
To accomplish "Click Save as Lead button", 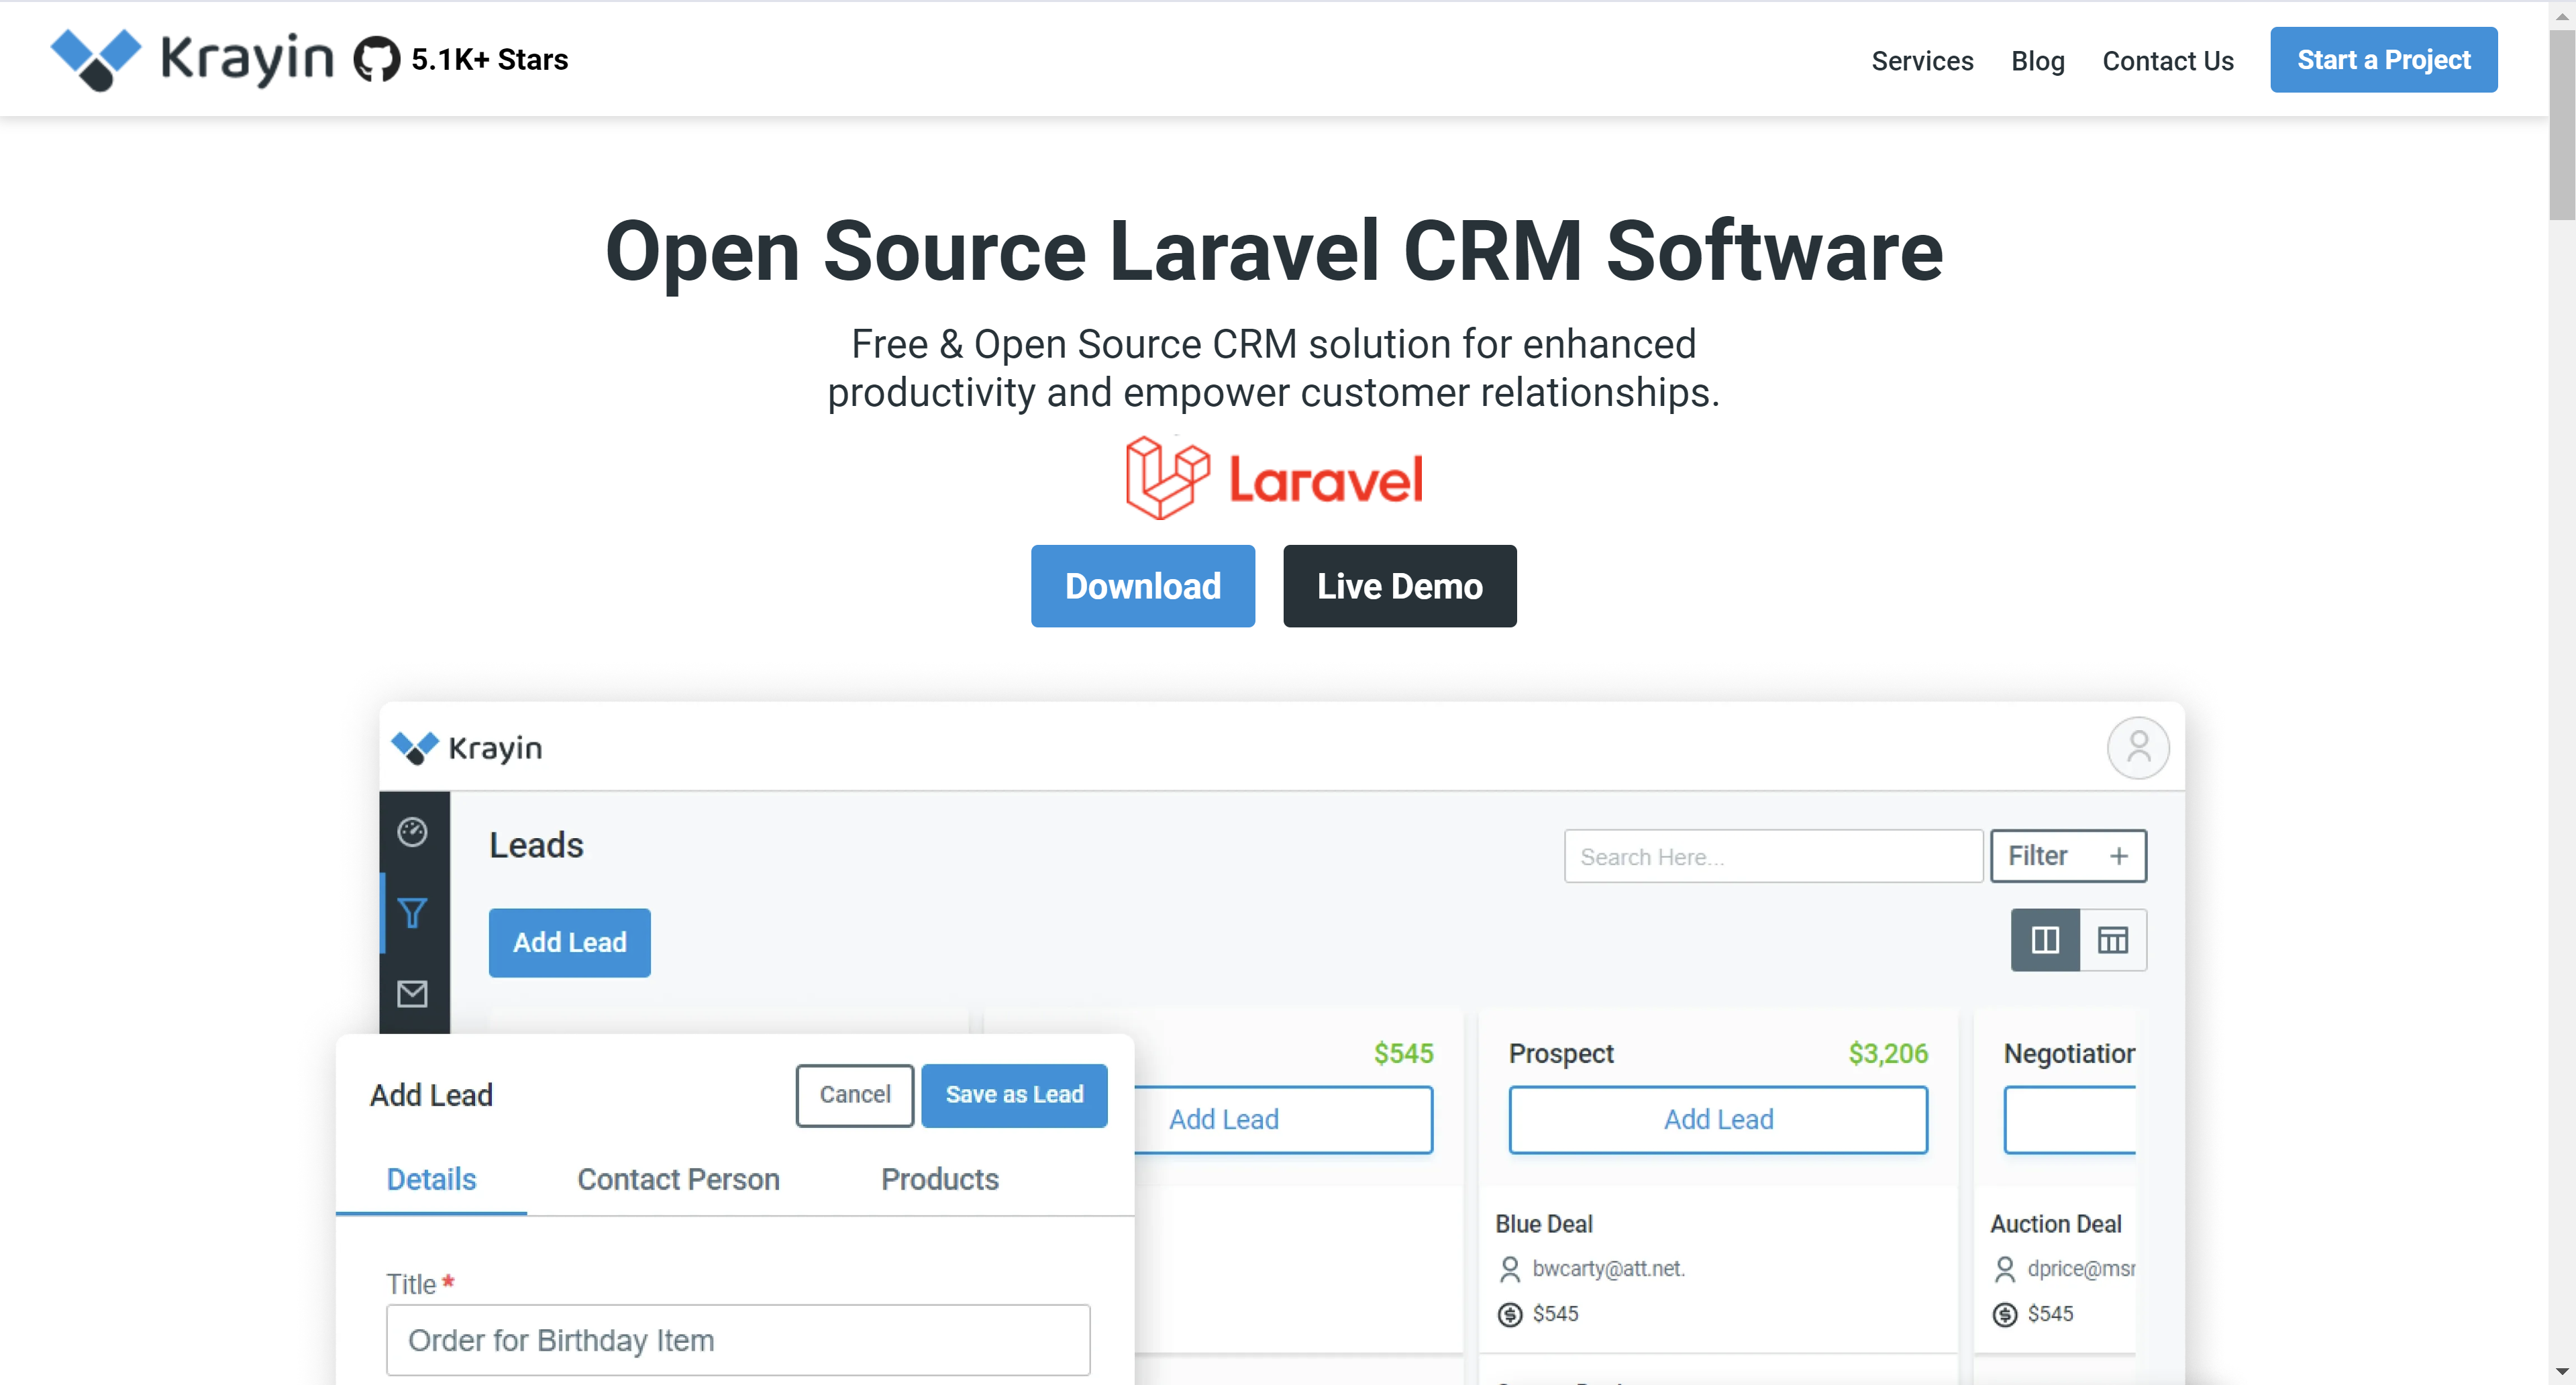I will 1013,1095.
